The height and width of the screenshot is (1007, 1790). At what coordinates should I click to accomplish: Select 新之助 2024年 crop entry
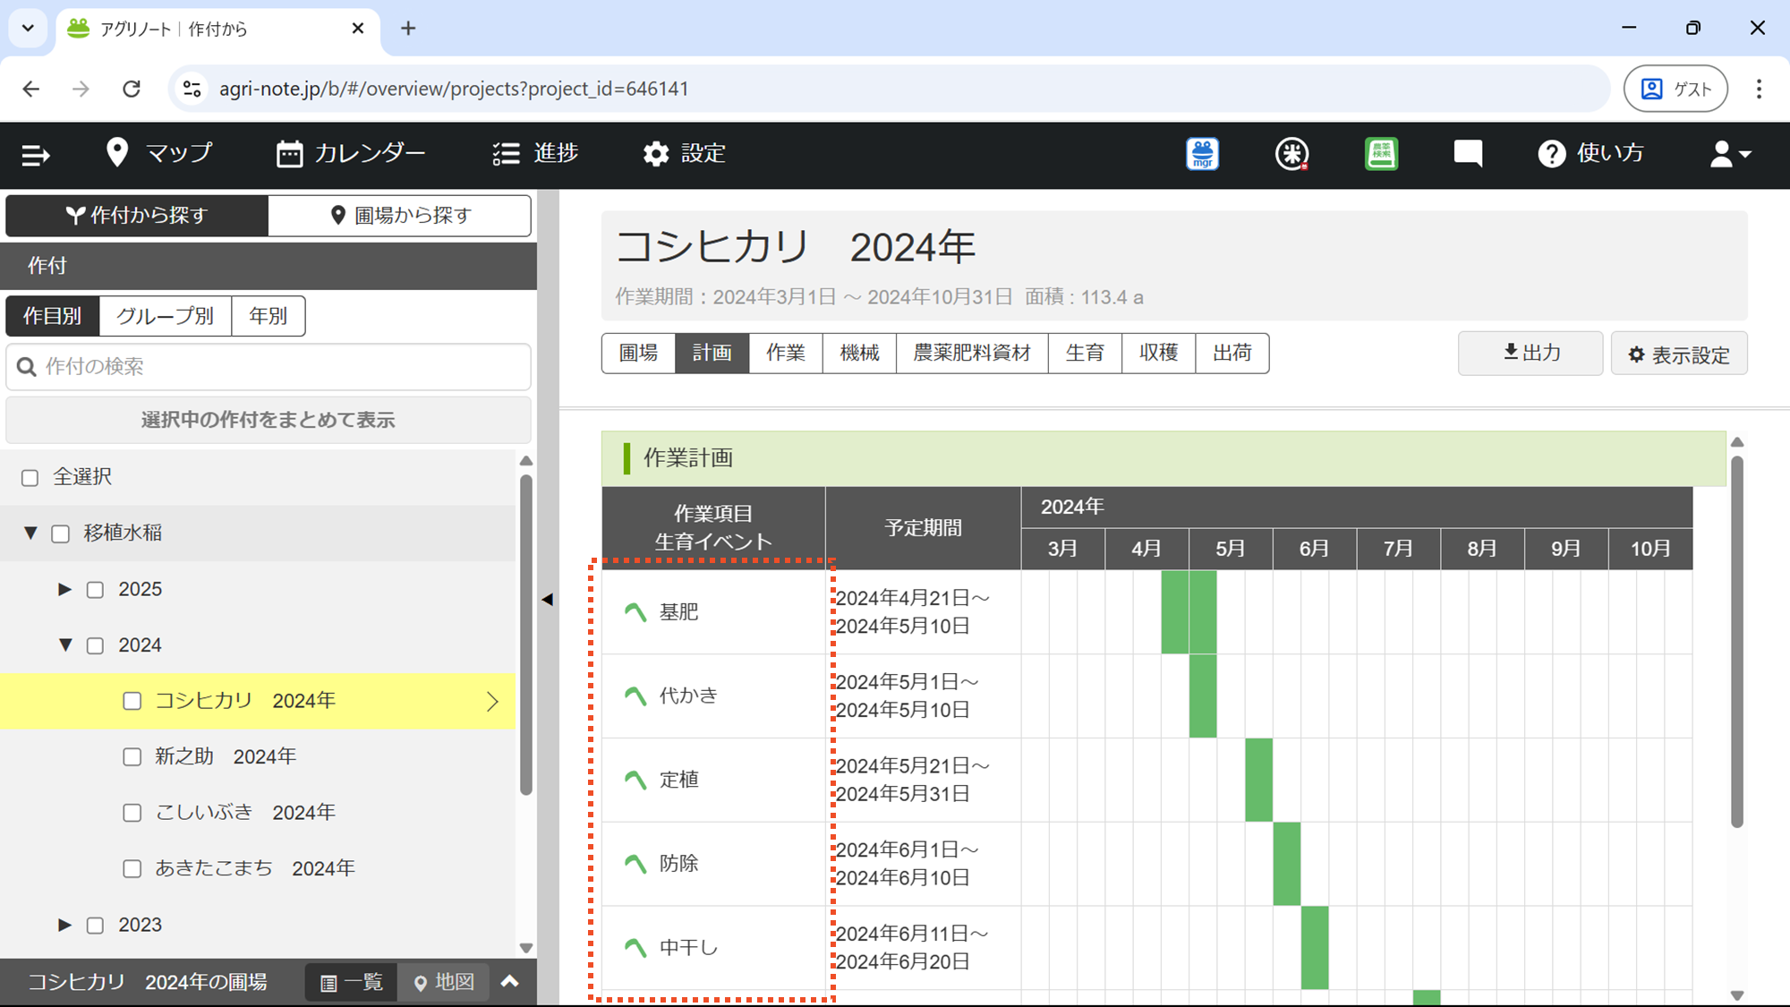226,756
